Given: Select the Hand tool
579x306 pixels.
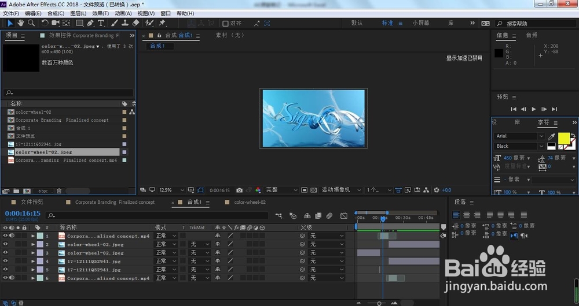Looking at the screenshot, I should tap(21, 23).
